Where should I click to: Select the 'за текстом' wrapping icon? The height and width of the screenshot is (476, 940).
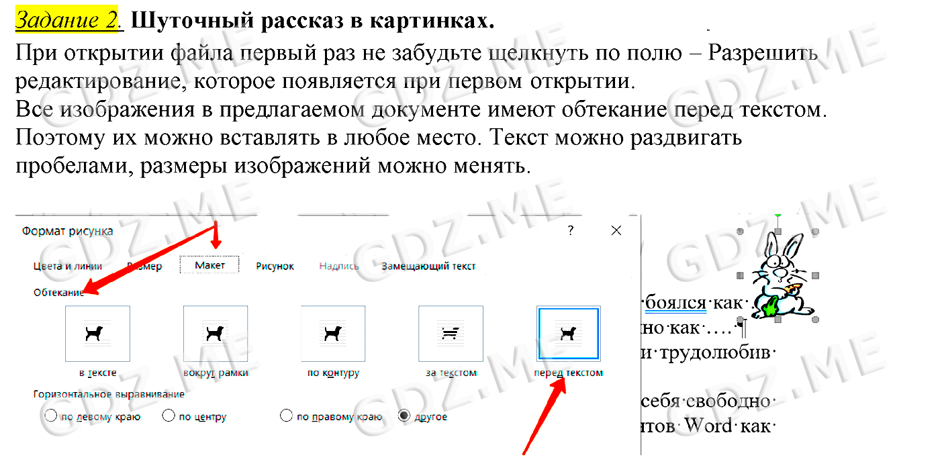coord(451,334)
